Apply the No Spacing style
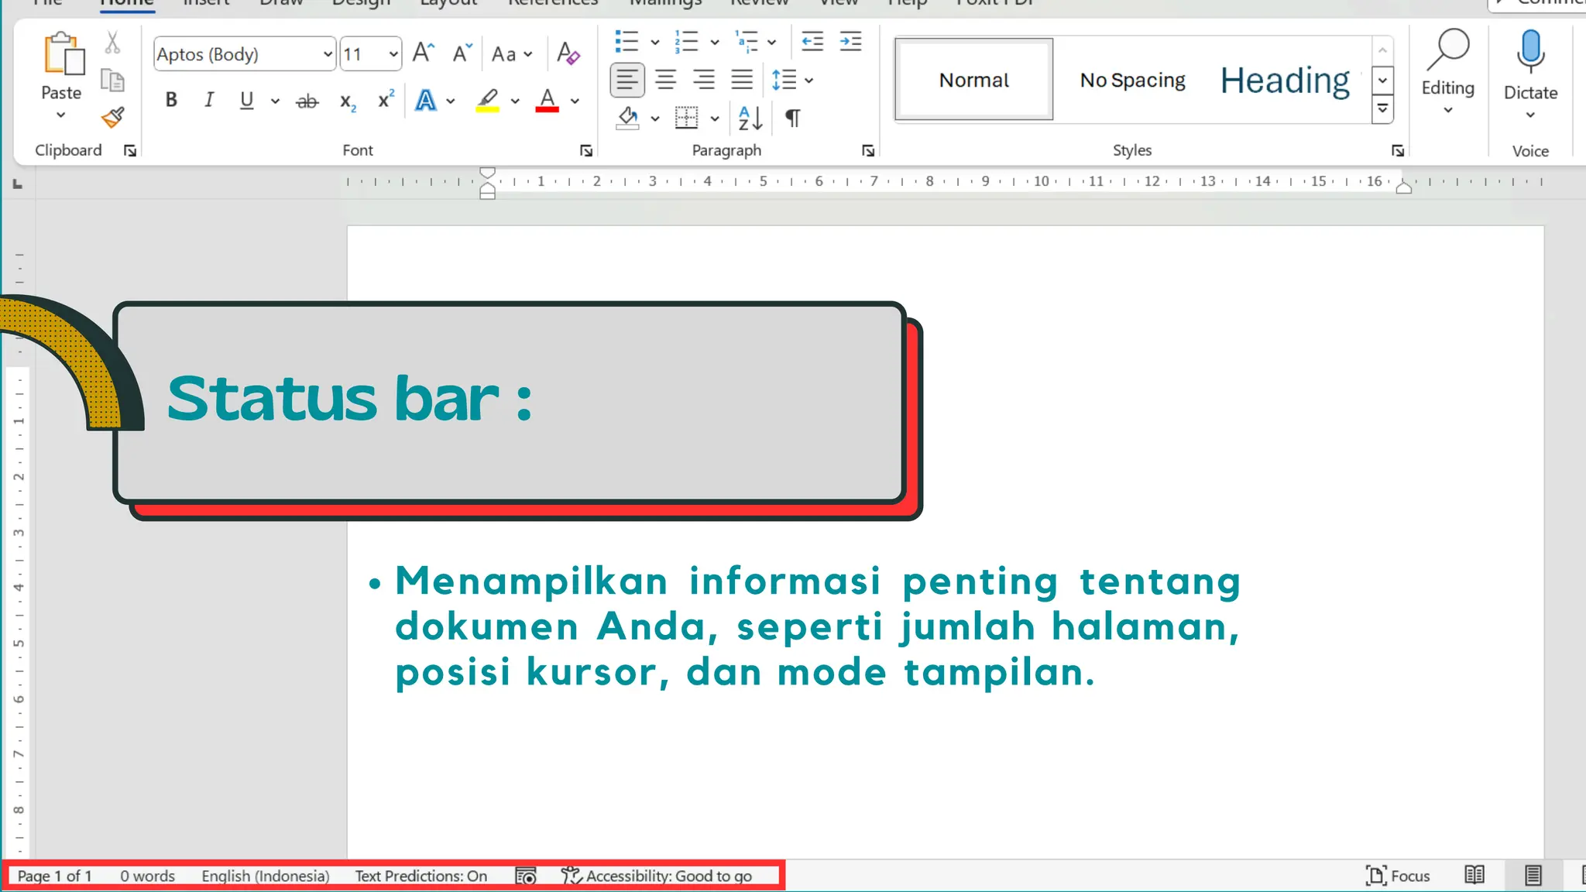The width and height of the screenshot is (1586, 892). pyautogui.click(x=1132, y=80)
